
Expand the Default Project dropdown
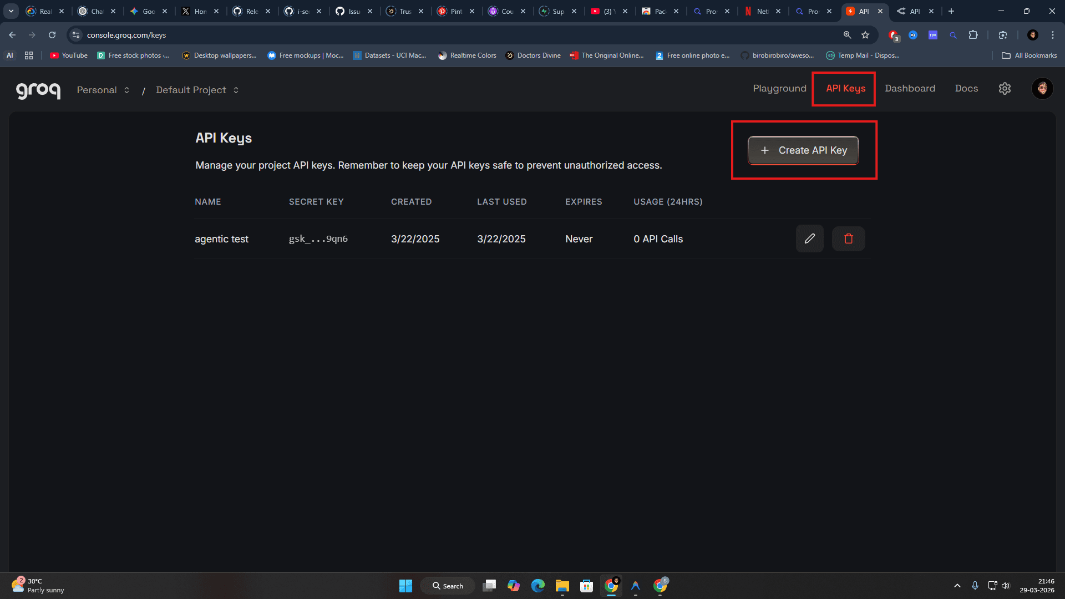(197, 89)
